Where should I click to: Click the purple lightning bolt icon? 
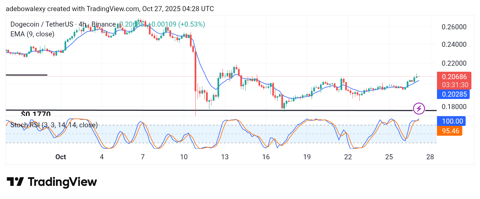click(x=419, y=108)
